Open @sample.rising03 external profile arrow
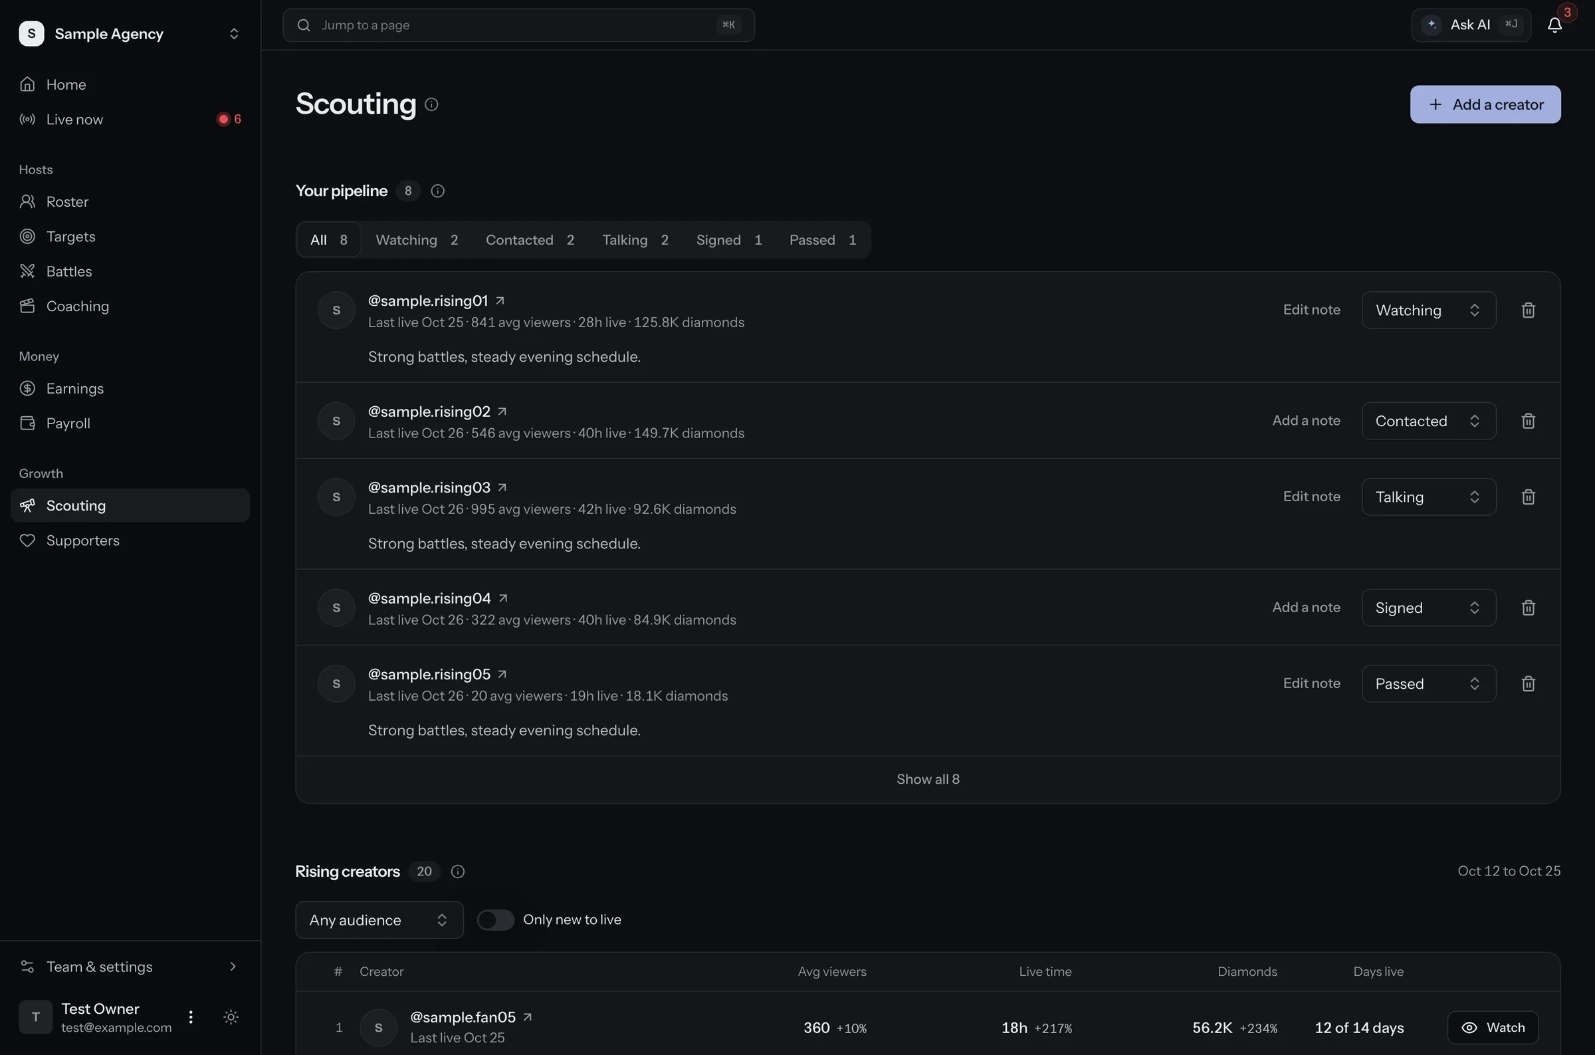Viewport: 1595px width, 1055px height. pos(502,488)
